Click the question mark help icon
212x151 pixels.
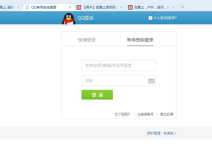pos(150,18)
